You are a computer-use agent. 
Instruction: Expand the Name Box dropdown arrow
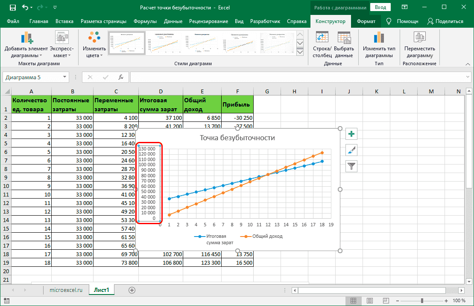(x=65, y=77)
